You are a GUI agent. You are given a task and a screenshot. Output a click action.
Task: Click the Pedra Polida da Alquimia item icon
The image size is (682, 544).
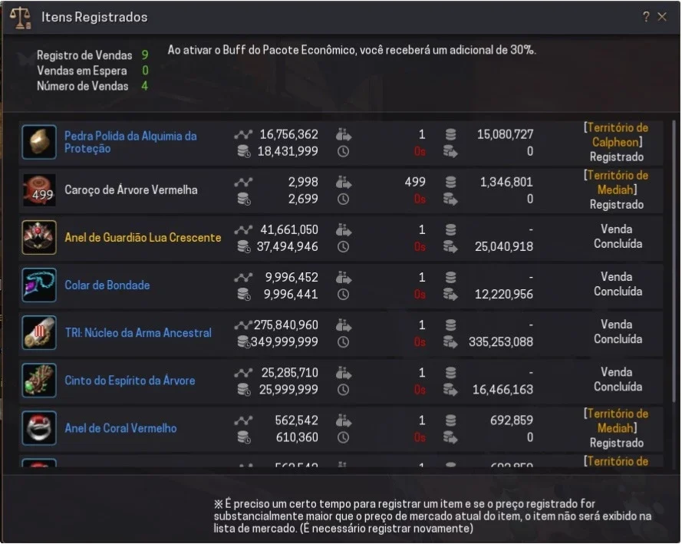click(39, 142)
